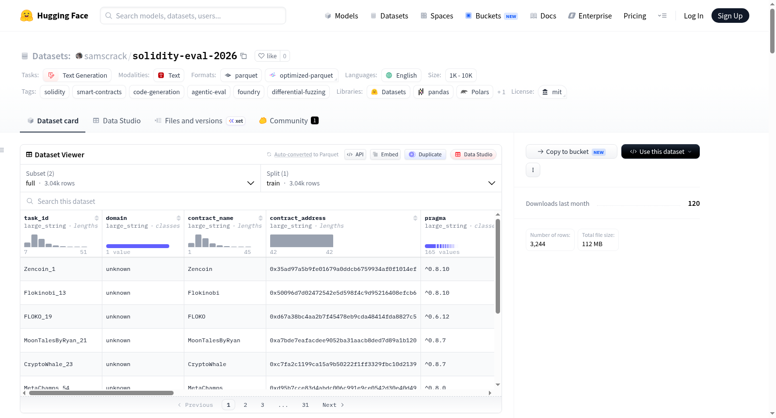Select the 1K - 10K size tag
This screenshot has width=776, height=418.
coord(461,75)
